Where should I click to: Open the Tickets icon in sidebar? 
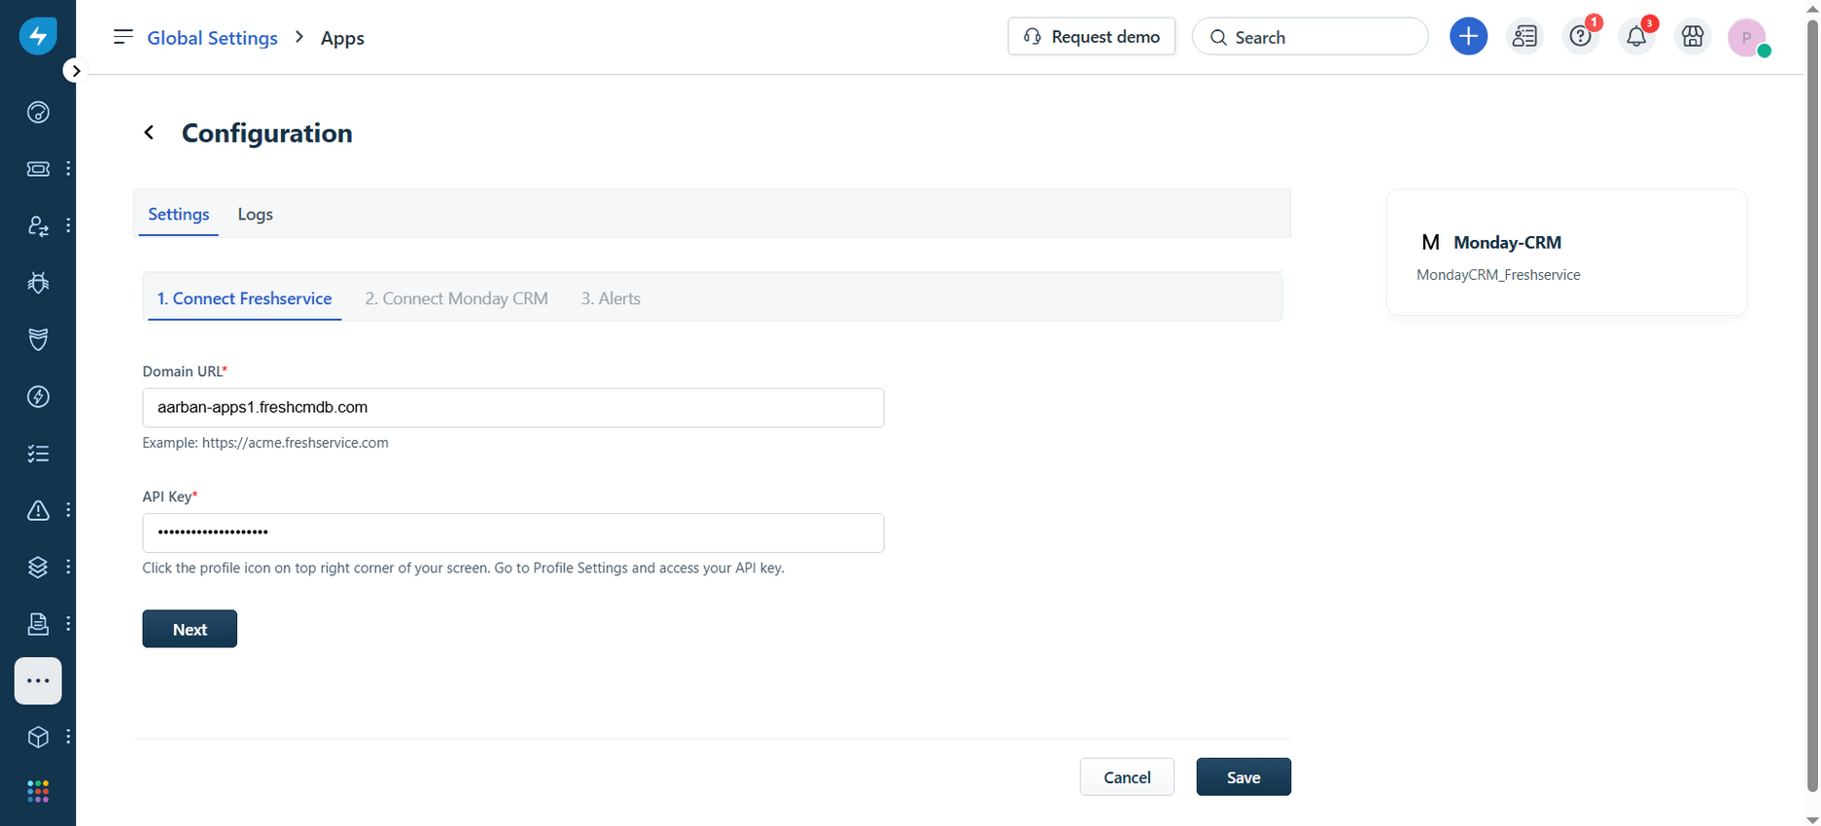point(38,169)
